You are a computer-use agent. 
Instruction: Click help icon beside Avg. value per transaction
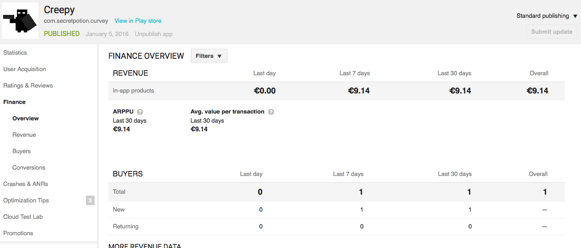coord(271,112)
